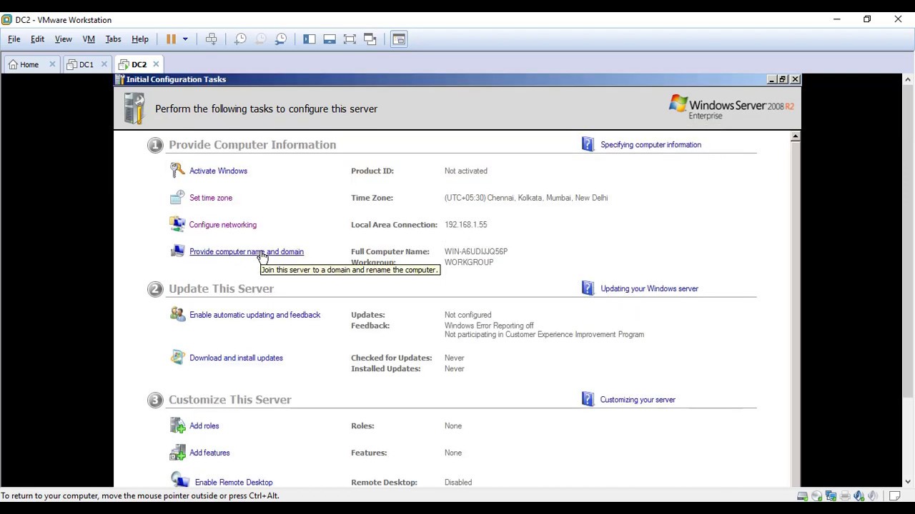Viewport: 915px width, 514px height.
Task: Click the CD/DVD device status icon
Action: point(816,496)
